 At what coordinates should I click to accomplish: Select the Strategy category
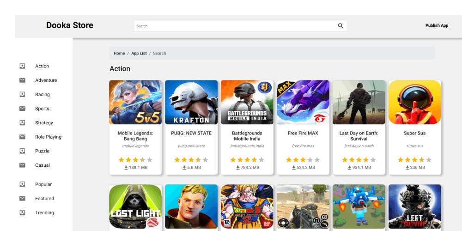click(x=44, y=122)
